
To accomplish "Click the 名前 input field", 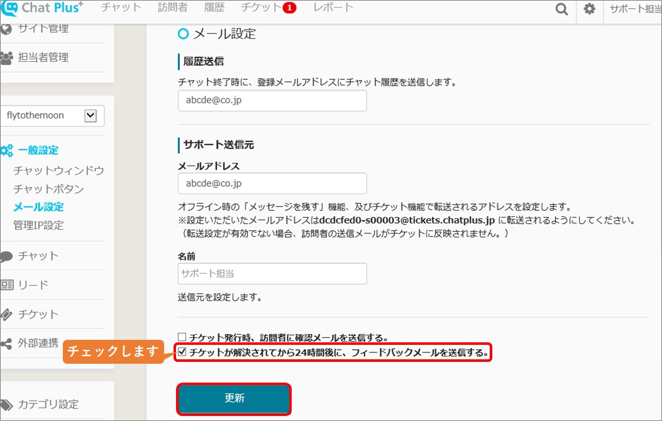I will point(272,274).
